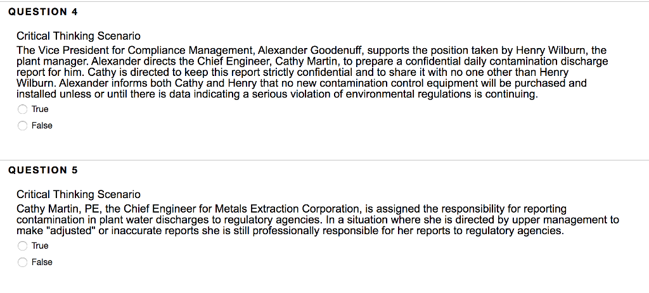Click the 'False' label text under Question 5
This screenshot has height=293, width=649.
42,262
